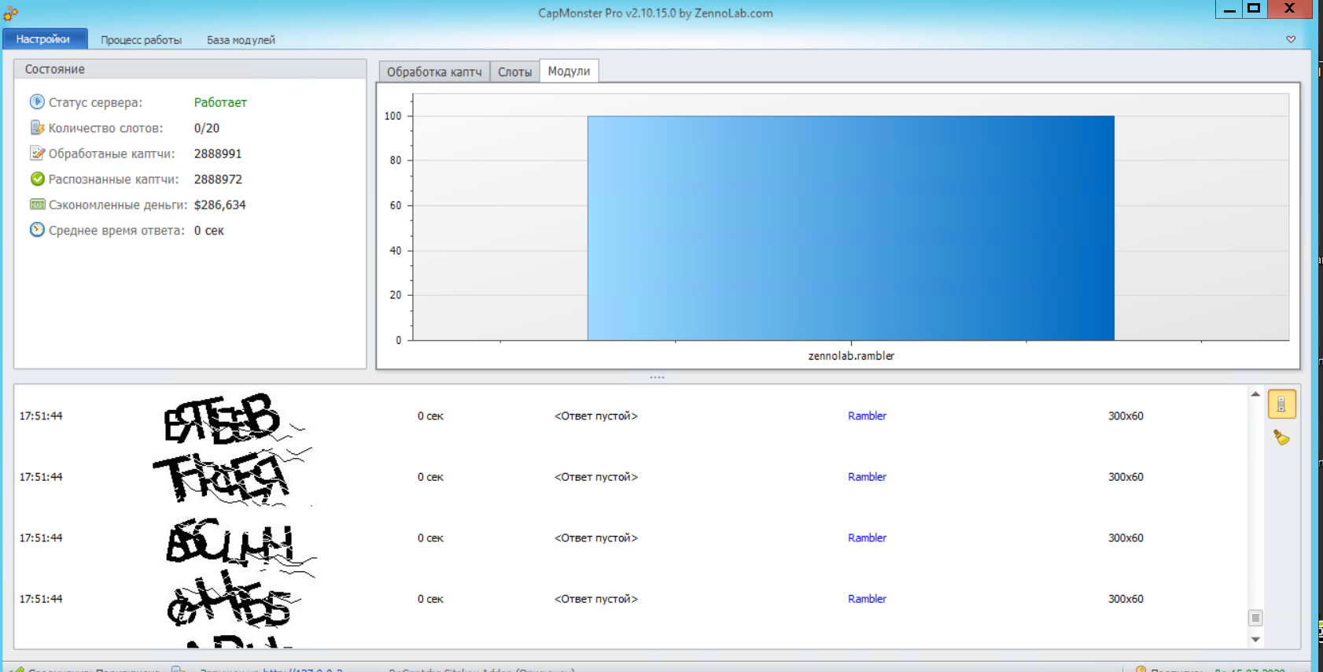This screenshot has width=1323, height=672.
Task: Select the Модули chart tab
Action: (569, 71)
